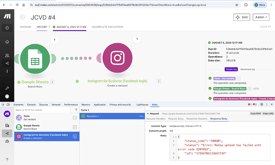This screenshot has width=275, height=165.
Task: Open the DevTools Performance tab
Action: pyautogui.click(x=71, y=105)
